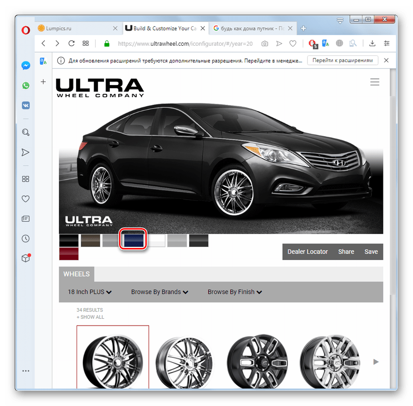Viewport: 413px width, 406px height.
Task: Open browsing history via the clock icon
Action: tap(25, 238)
